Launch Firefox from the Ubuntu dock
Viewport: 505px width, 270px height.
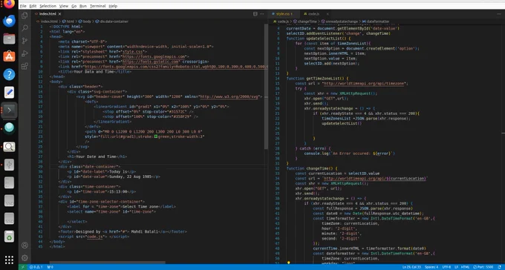pos(9,4)
